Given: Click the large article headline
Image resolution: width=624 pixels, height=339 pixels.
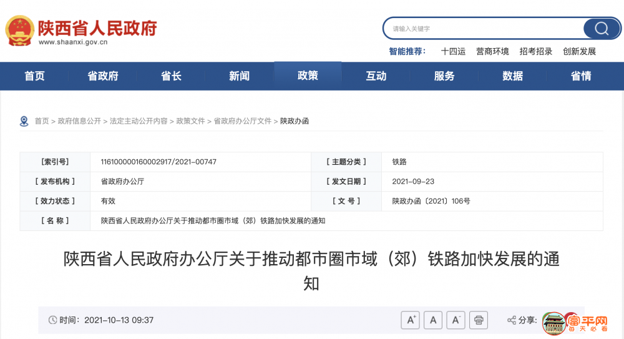Looking at the screenshot, I should coord(311,272).
